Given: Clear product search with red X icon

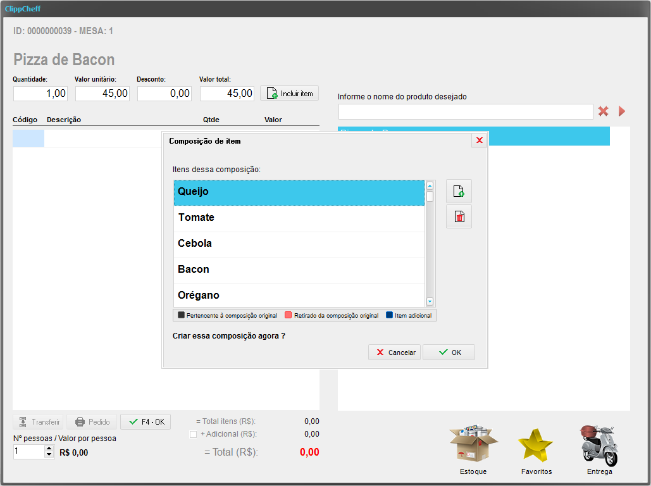Looking at the screenshot, I should pos(604,111).
